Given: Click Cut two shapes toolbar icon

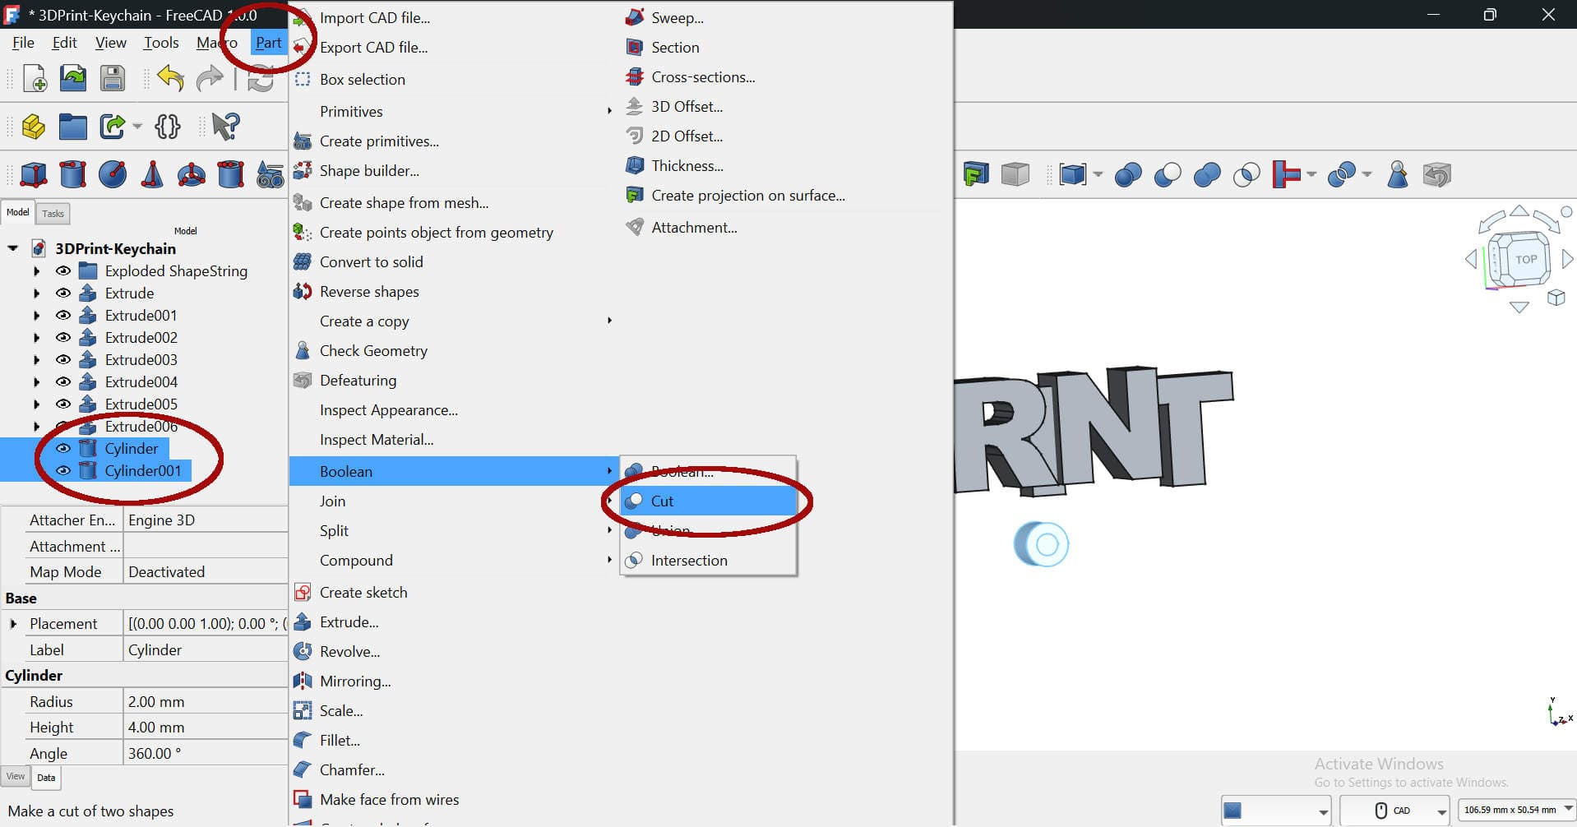Looking at the screenshot, I should [x=1168, y=174].
